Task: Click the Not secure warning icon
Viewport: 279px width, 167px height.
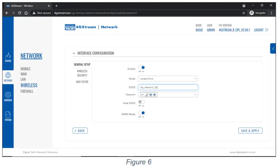Action: coord(34,13)
